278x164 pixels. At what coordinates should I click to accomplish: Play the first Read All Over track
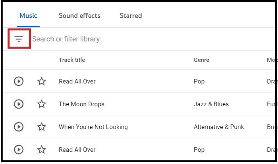tap(19, 81)
